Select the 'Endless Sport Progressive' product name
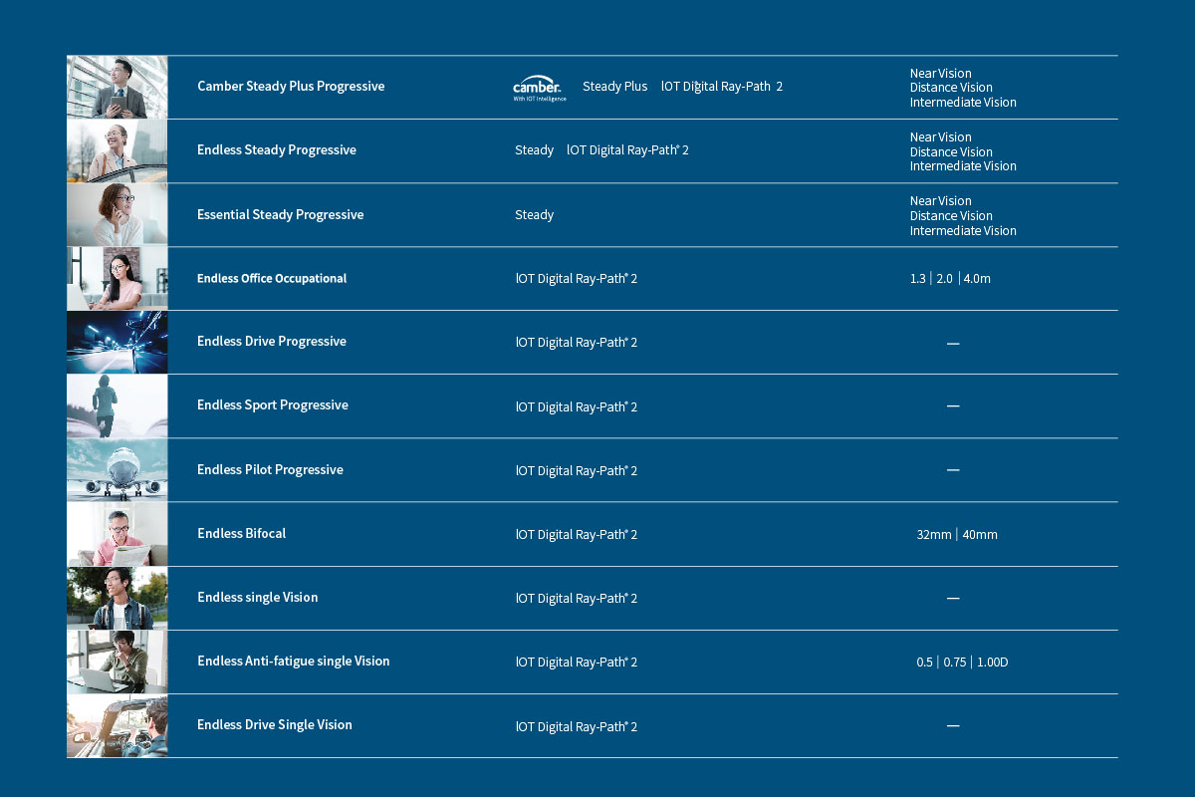1195x797 pixels. click(x=273, y=405)
